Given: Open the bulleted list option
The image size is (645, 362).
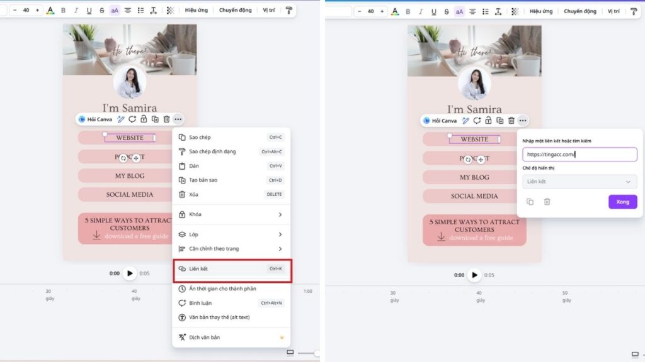Looking at the screenshot, I should coord(141,10).
